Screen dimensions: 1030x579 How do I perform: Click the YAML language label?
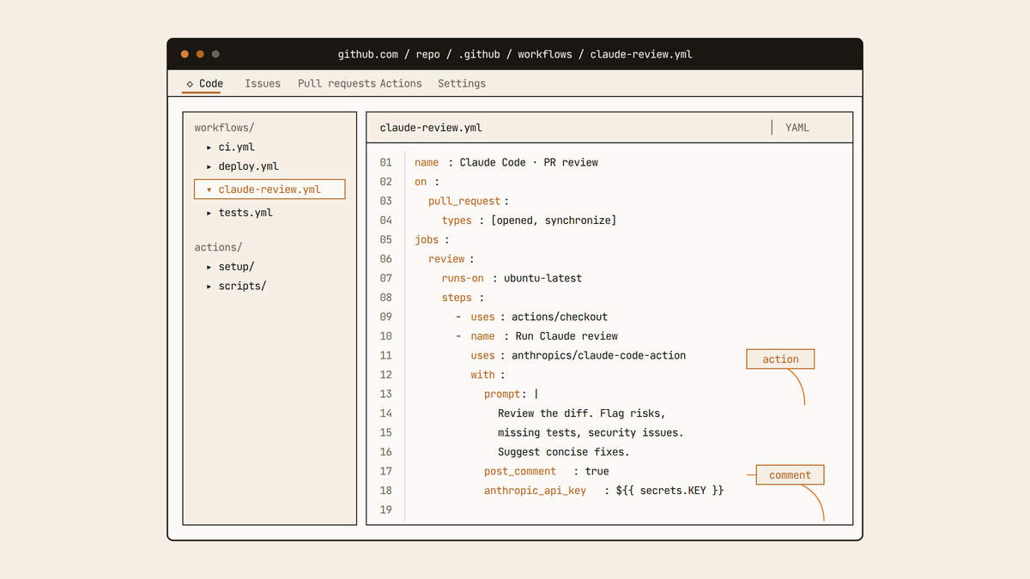point(797,128)
